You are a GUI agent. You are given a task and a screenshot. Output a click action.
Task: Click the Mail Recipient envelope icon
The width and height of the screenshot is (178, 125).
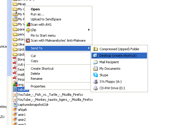[95, 62]
